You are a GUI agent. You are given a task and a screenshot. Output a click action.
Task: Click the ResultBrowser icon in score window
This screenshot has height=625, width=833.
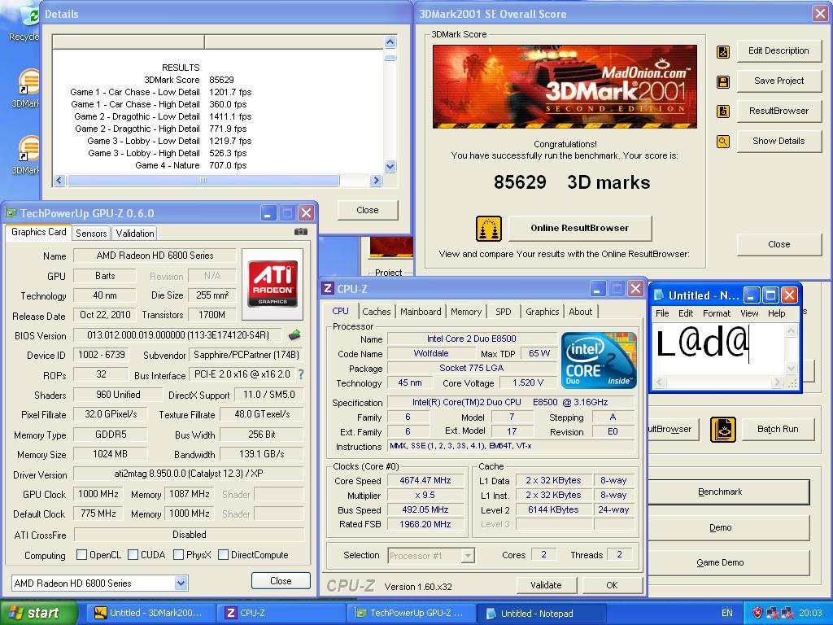723,111
